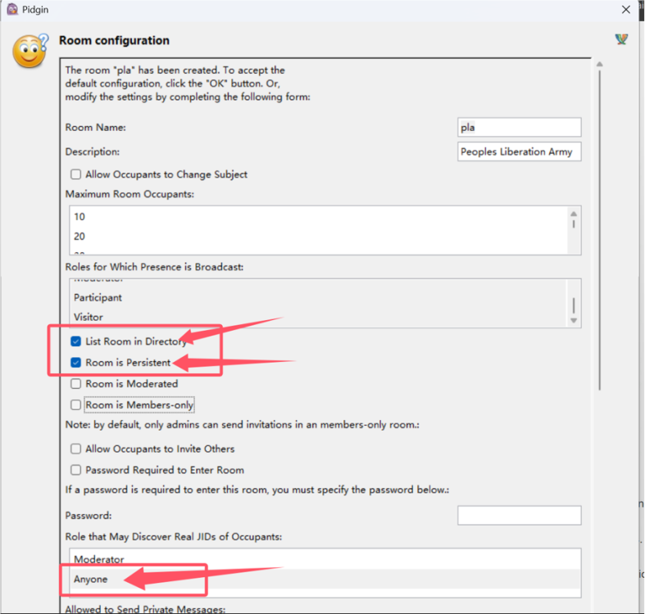Close the Pidgin room configuration window
Screen dimensions: 645x614
(625, 10)
